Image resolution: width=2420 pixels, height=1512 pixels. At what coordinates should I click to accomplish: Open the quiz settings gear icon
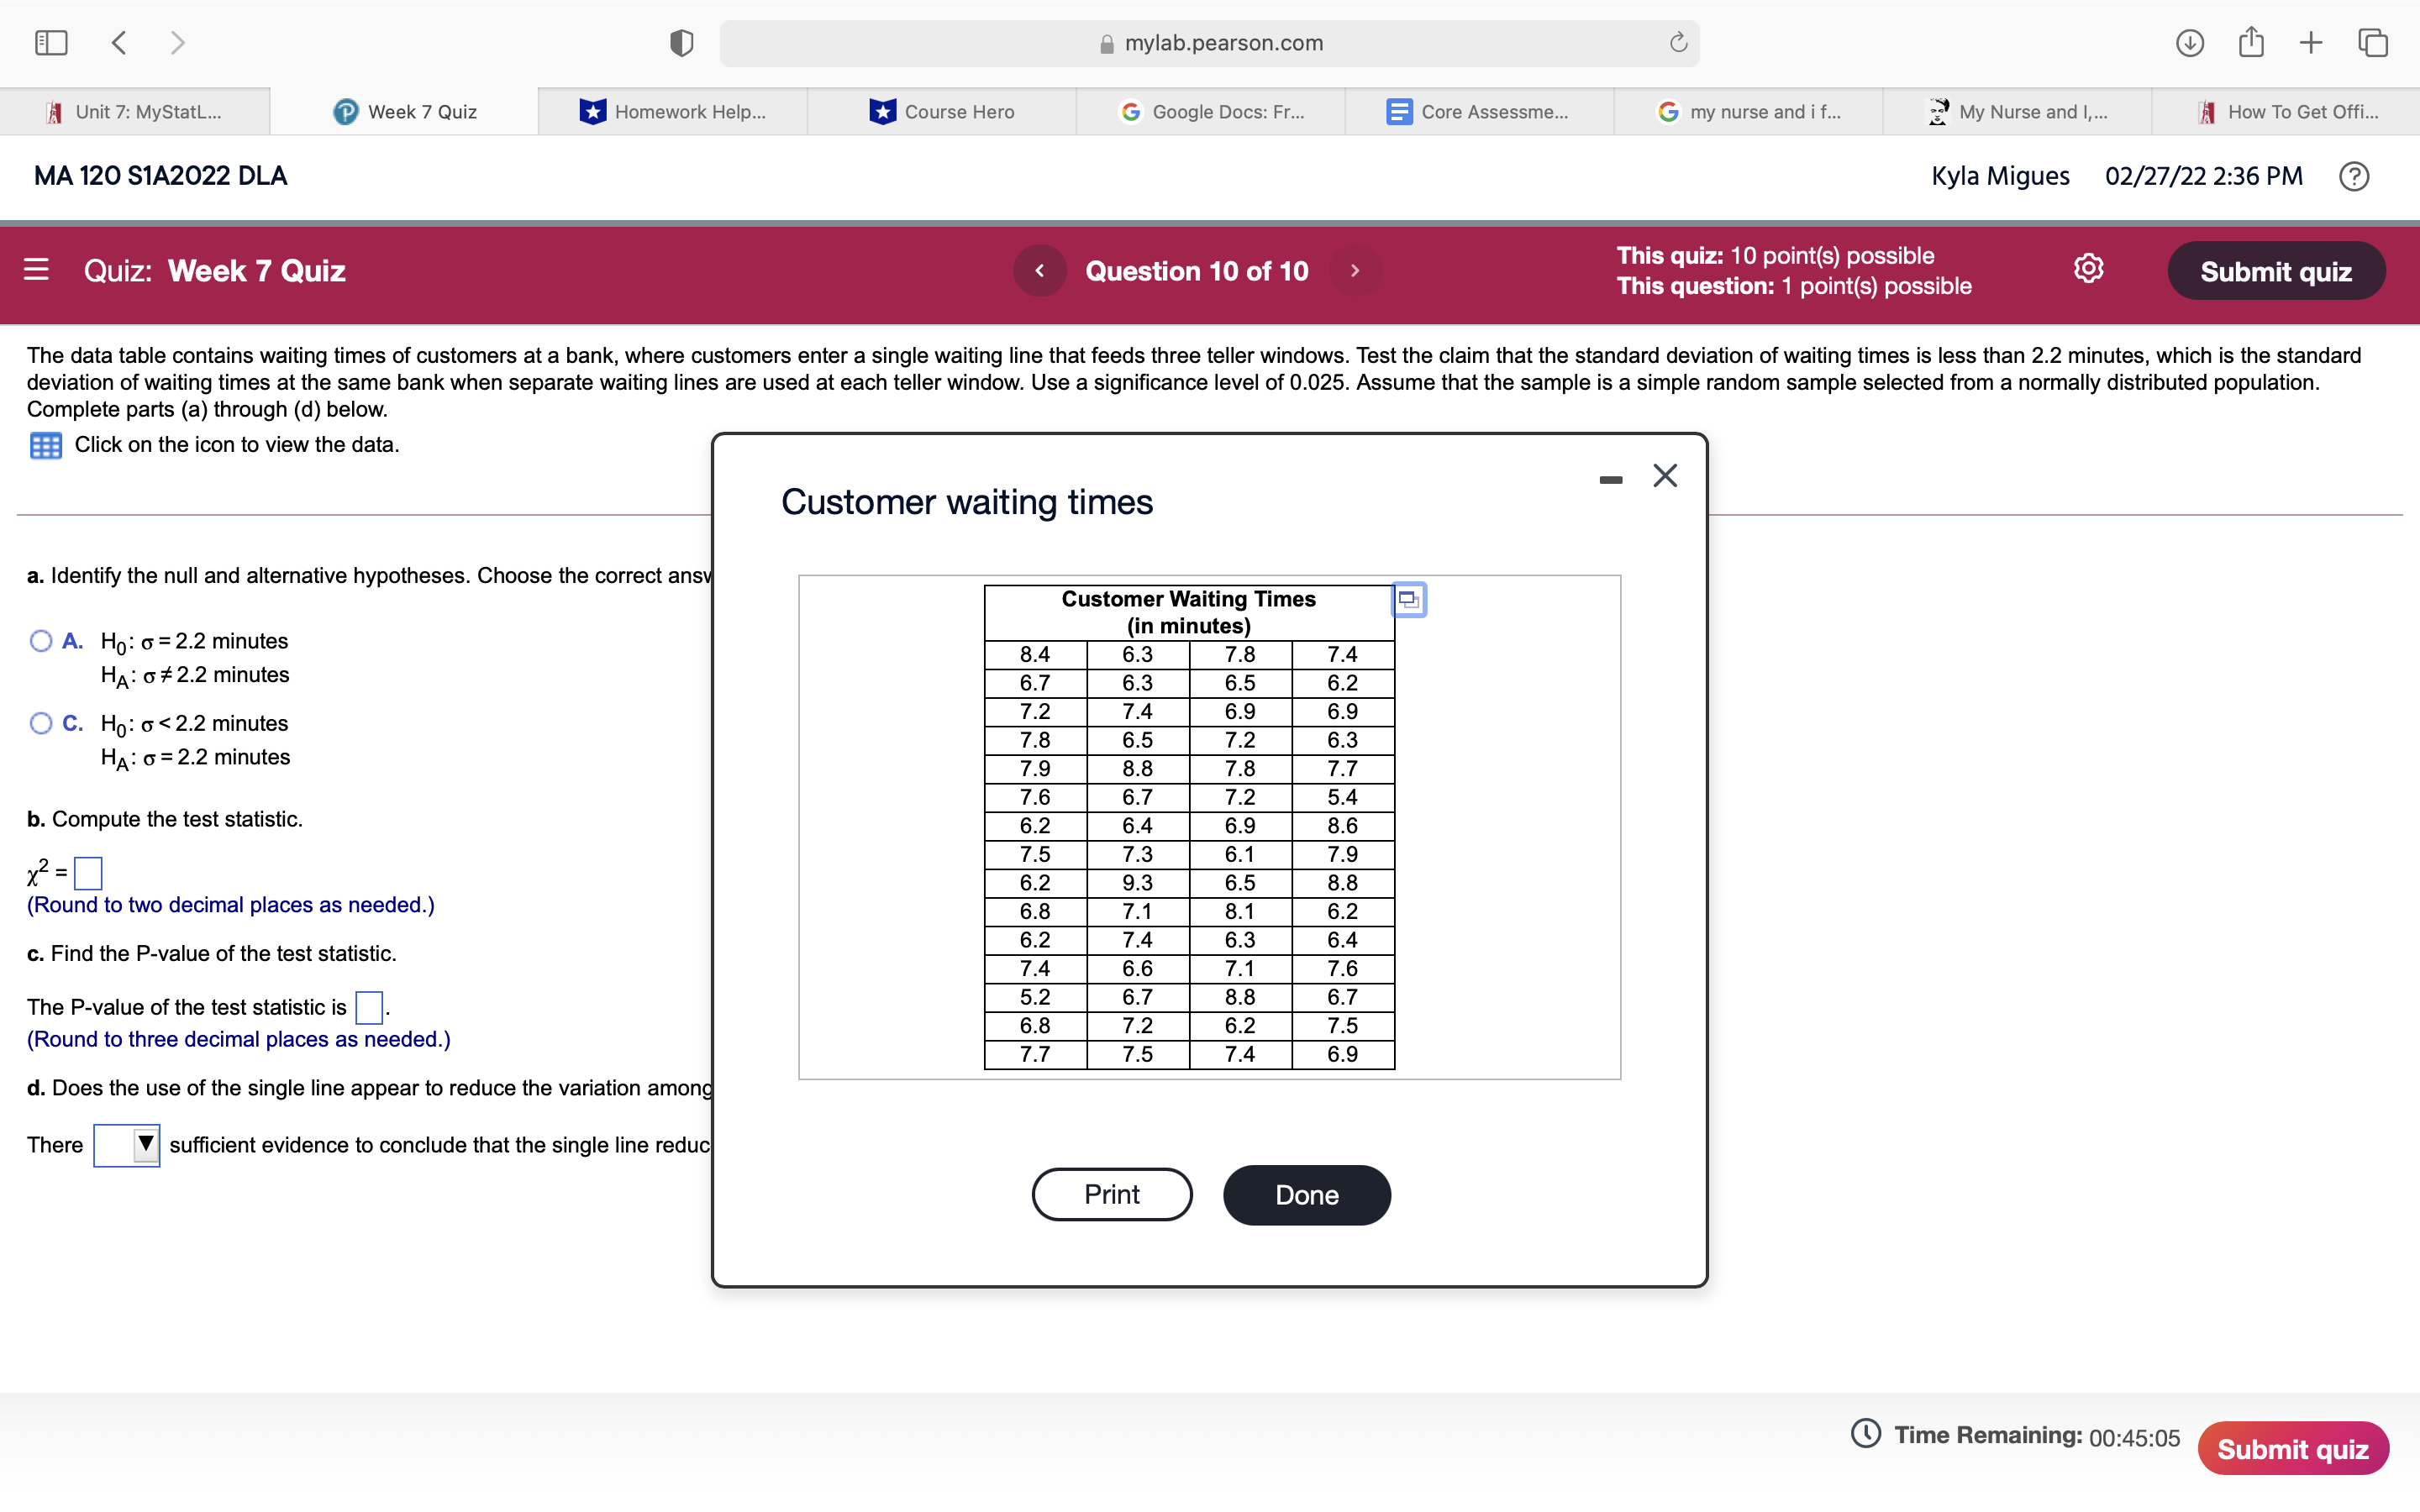tap(2088, 269)
